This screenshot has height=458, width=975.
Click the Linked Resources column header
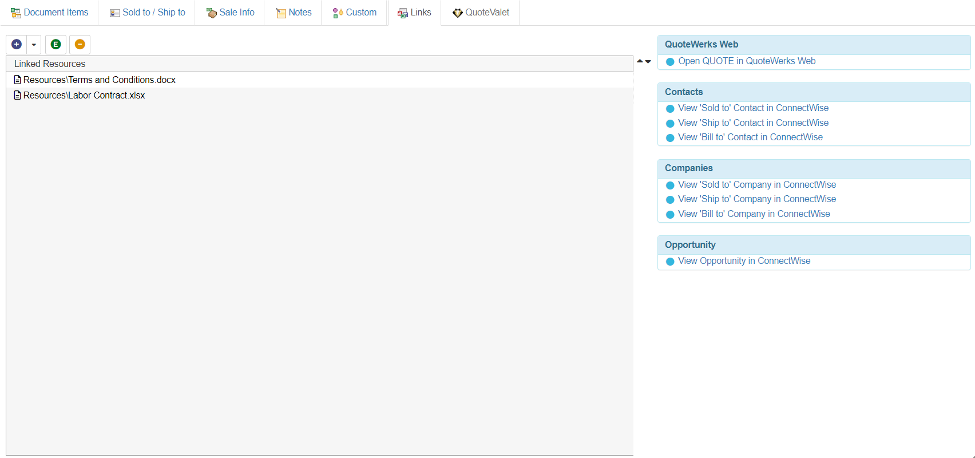(x=50, y=64)
